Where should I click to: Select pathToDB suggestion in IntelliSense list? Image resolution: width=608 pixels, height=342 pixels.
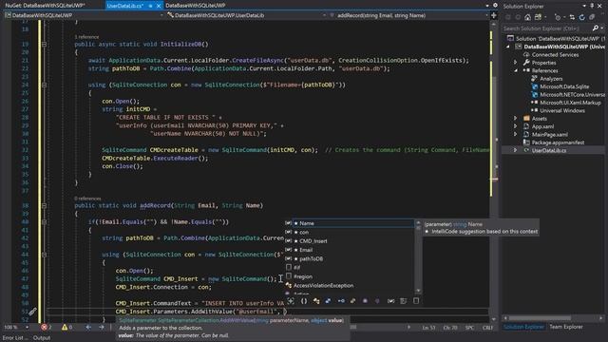point(350,258)
